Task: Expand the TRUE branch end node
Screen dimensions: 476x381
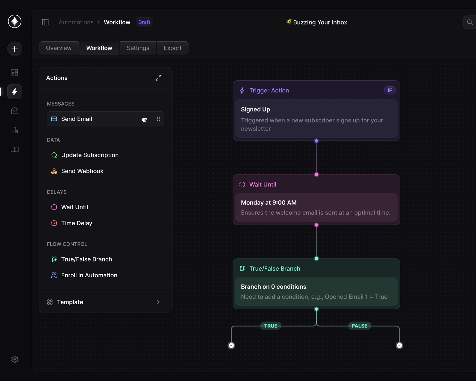Action: 231,345
